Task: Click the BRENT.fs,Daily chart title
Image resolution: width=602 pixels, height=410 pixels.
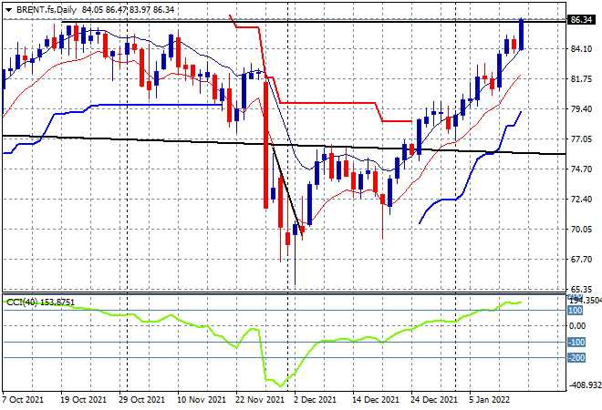Action: (47, 10)
